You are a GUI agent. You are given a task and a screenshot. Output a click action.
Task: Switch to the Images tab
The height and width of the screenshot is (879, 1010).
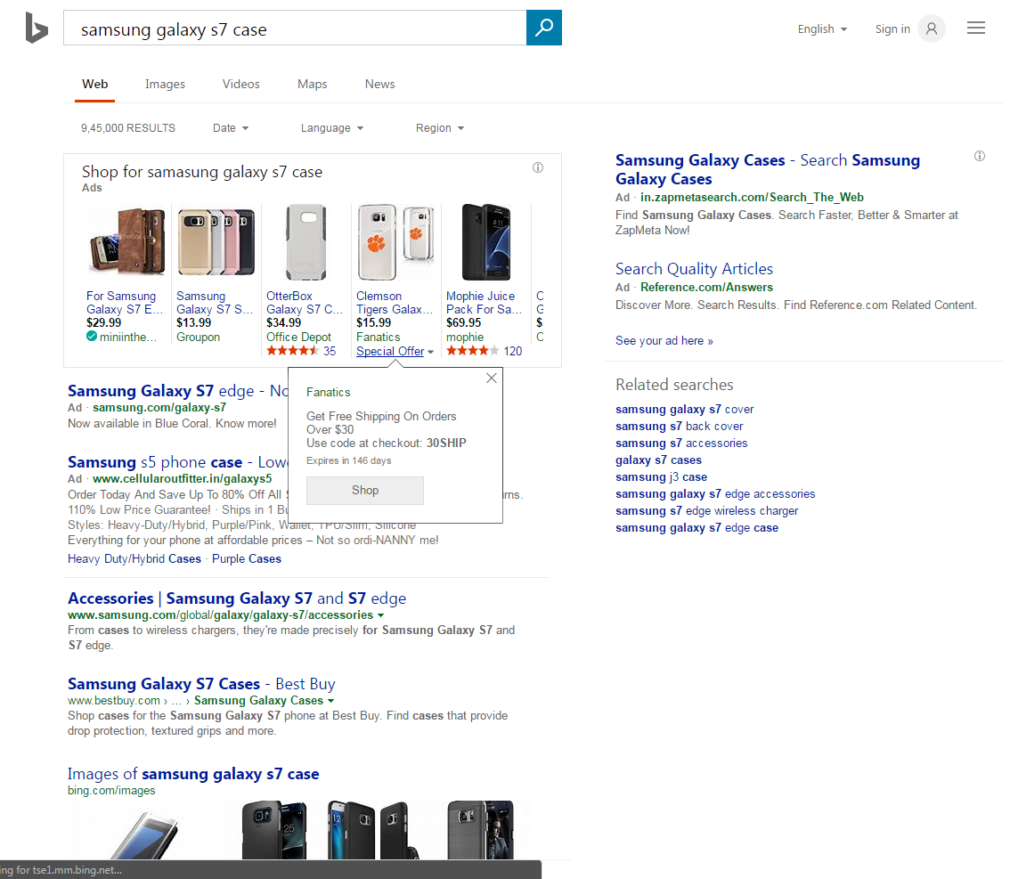click(165, 85)
